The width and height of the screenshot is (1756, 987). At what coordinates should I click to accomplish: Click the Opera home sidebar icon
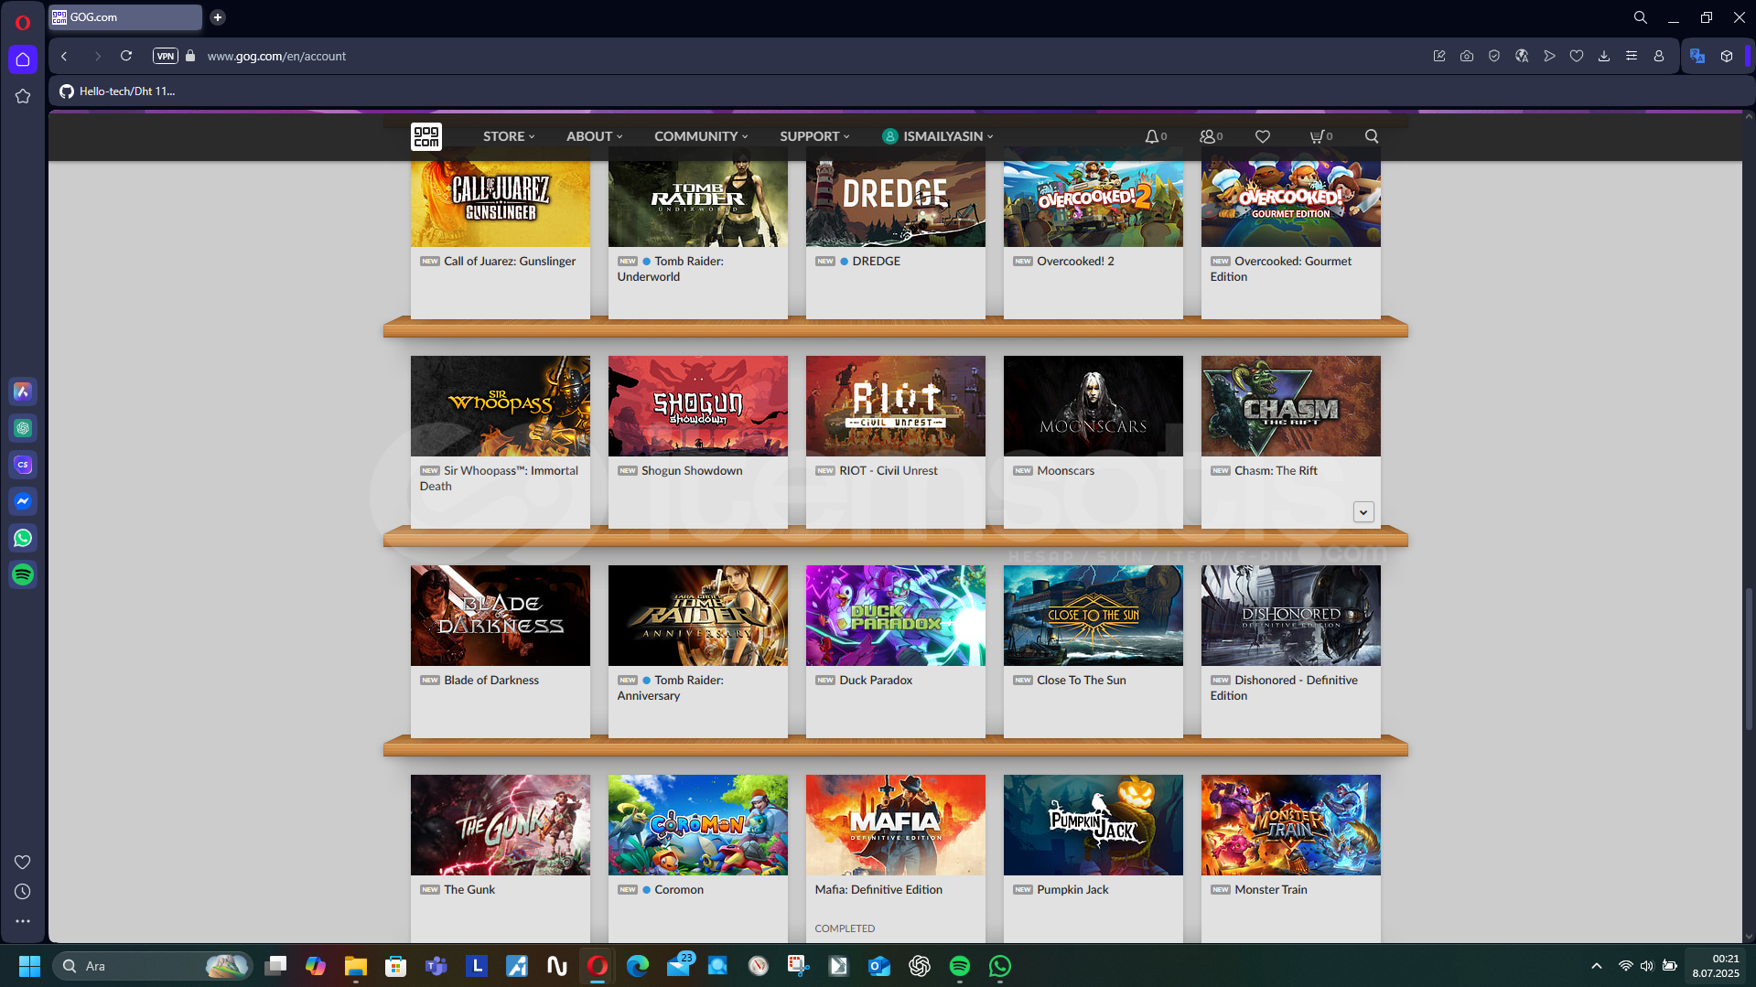[23, 59]
